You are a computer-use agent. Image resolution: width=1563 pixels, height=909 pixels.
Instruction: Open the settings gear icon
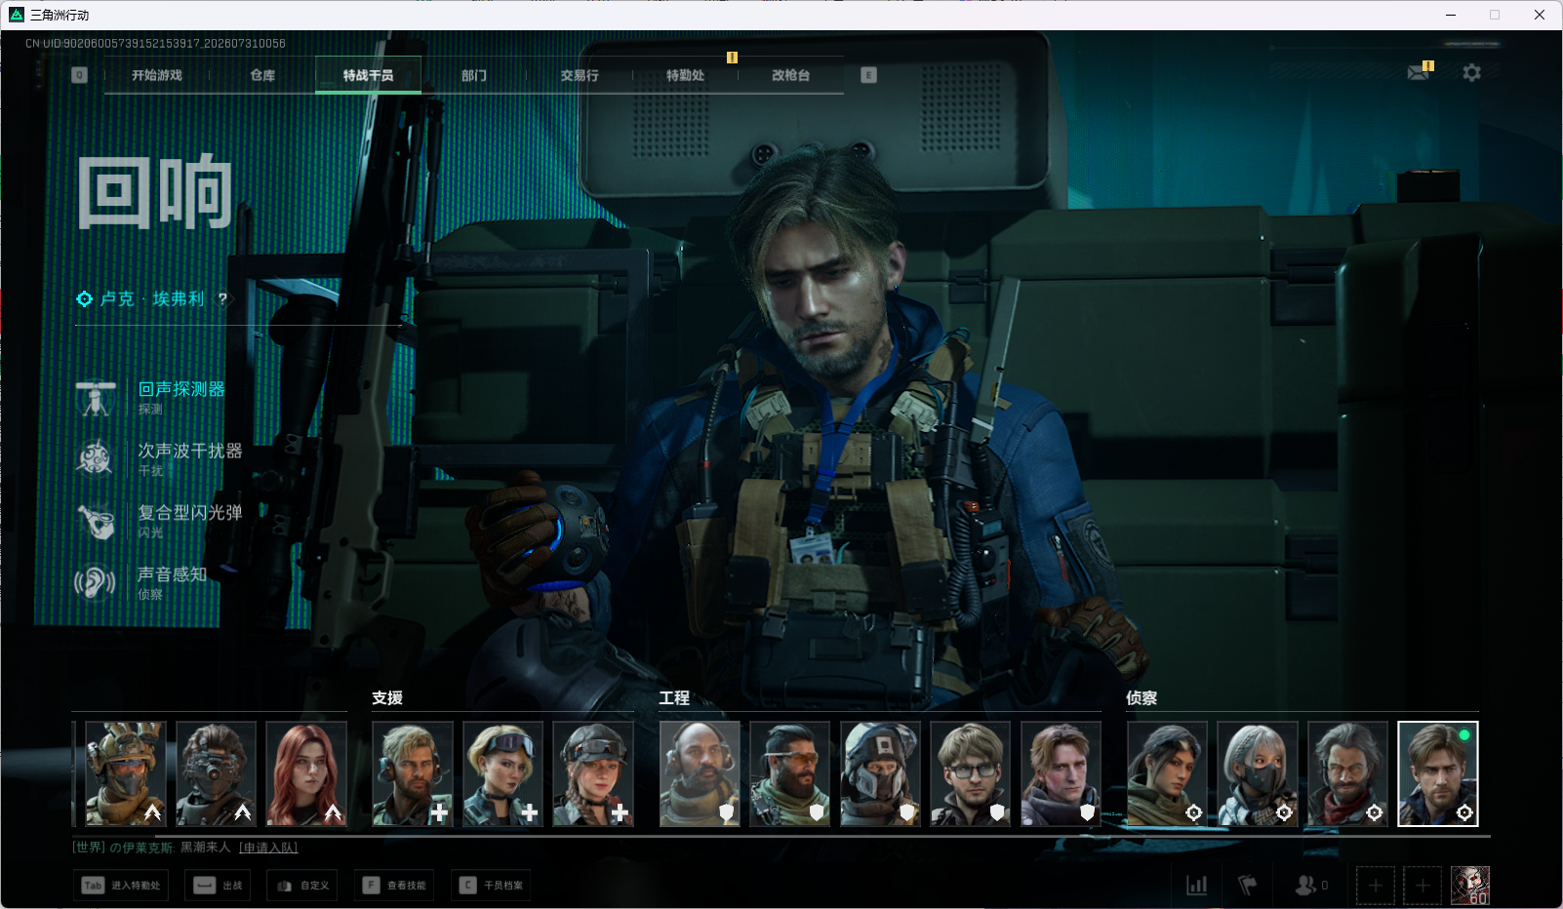(1471, 72)
